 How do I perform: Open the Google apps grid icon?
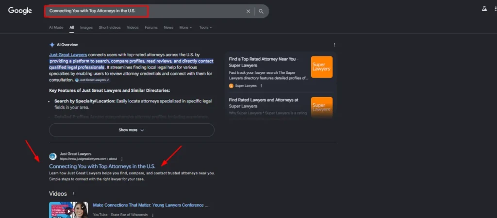click(x=496, y=9)
